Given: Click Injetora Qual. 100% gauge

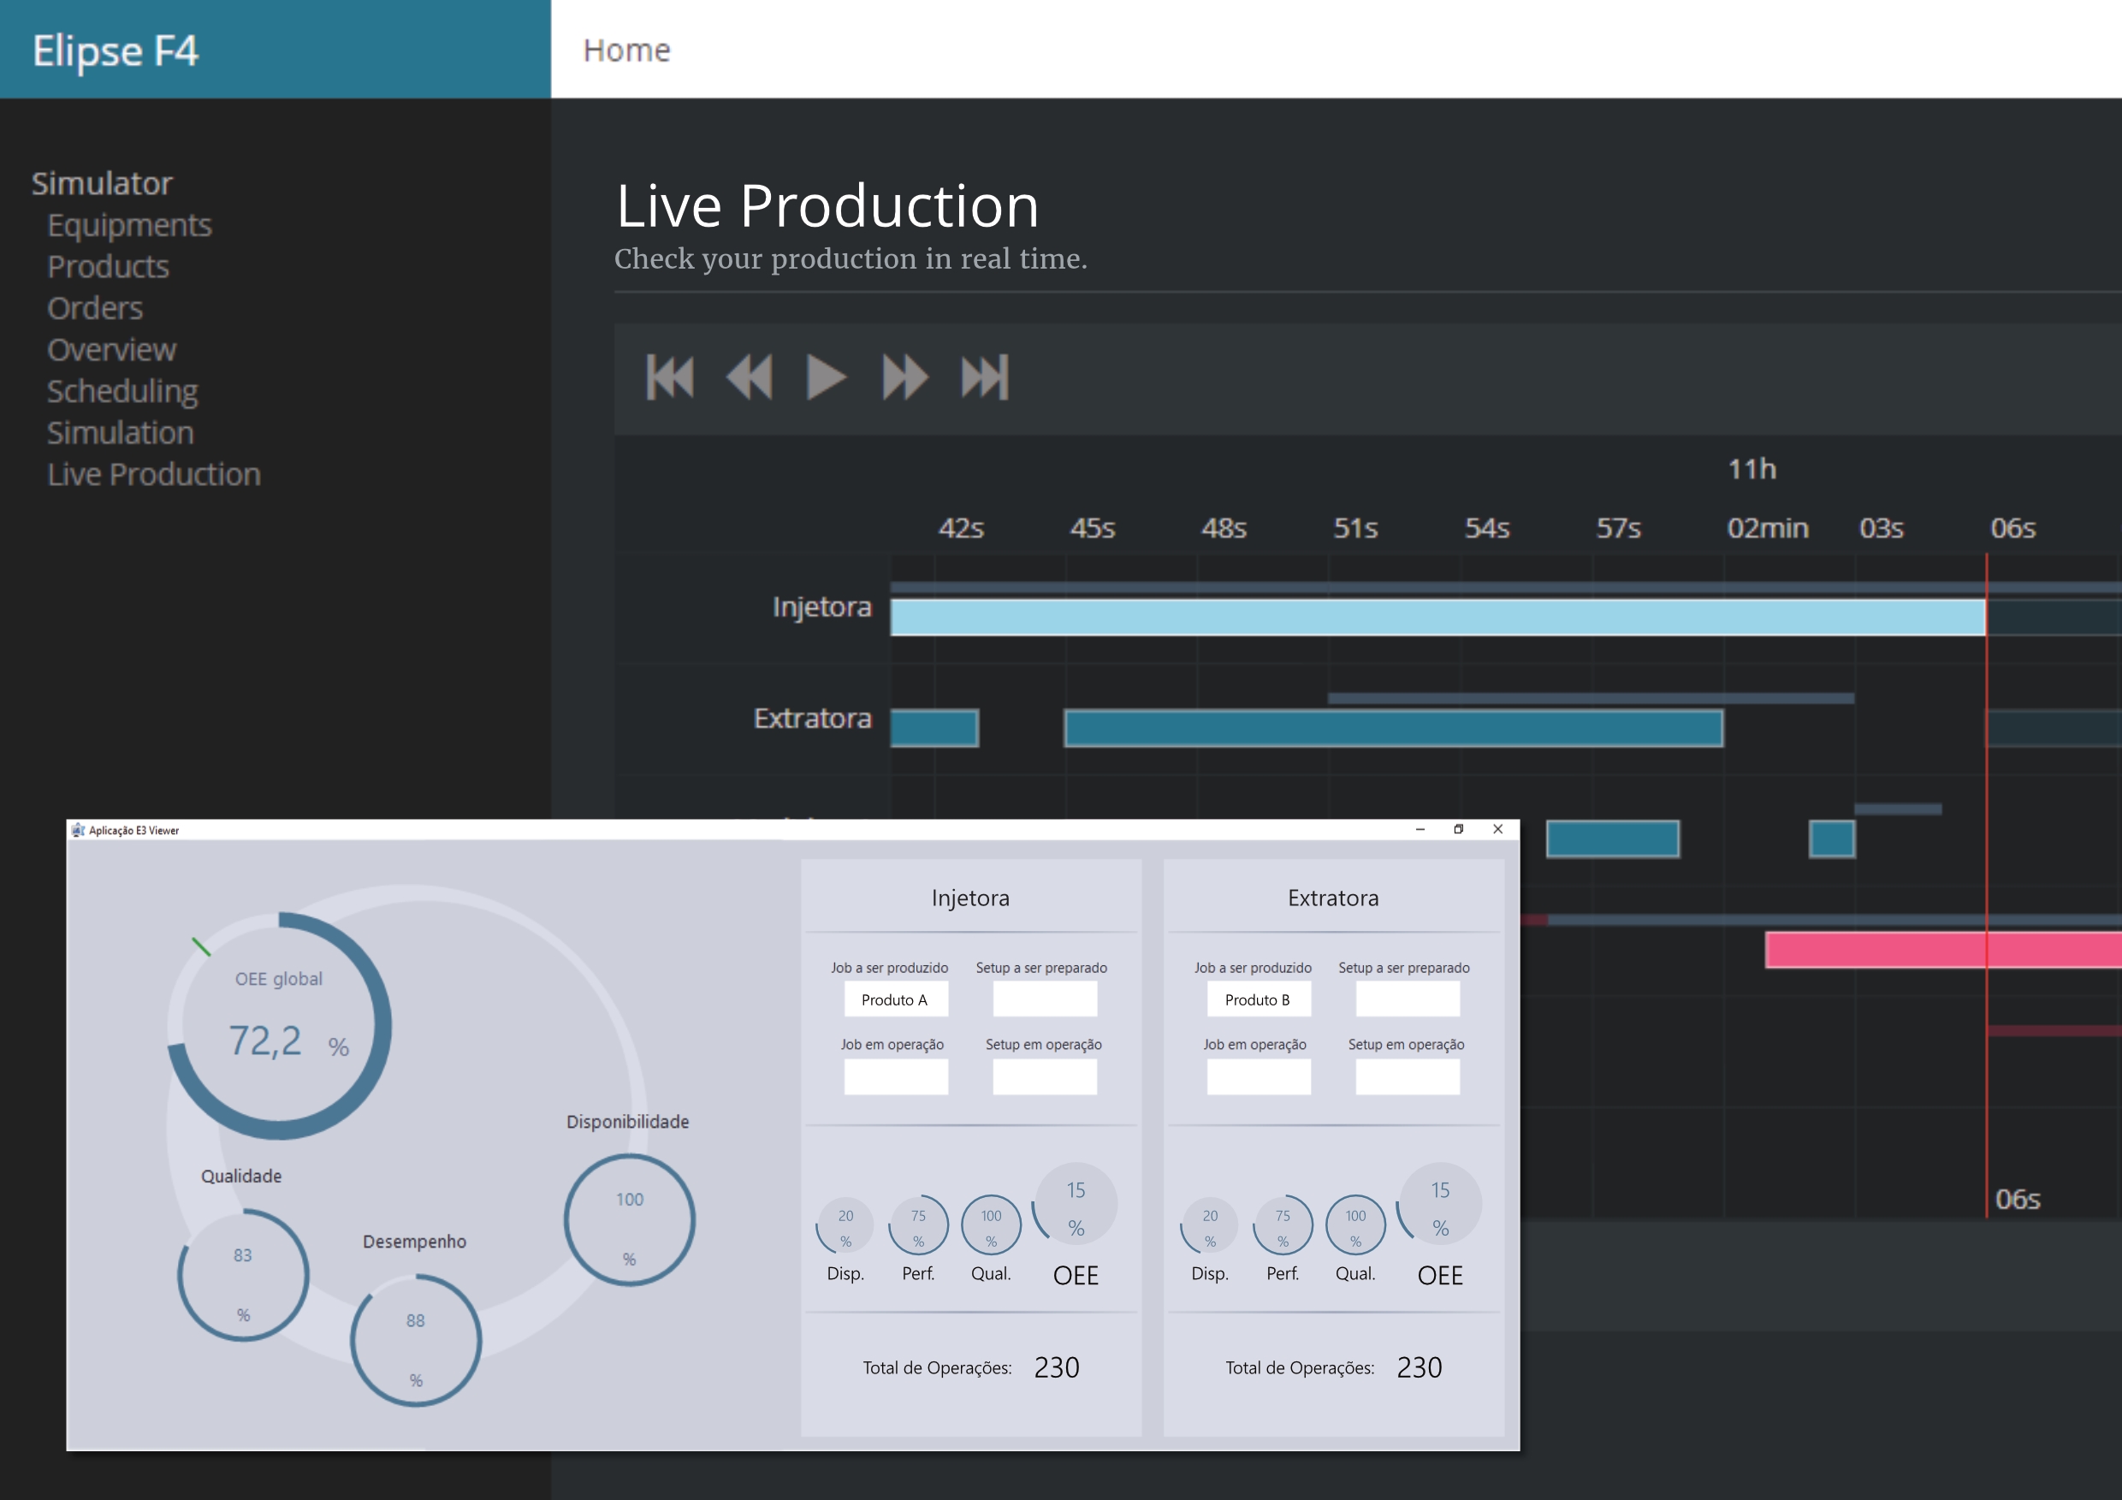Looking at the screenshot, I should 992,1226.
